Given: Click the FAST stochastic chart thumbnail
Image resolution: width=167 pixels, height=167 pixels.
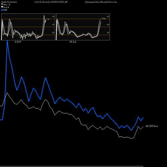Looking at the screenshot, I should [28, 27].
